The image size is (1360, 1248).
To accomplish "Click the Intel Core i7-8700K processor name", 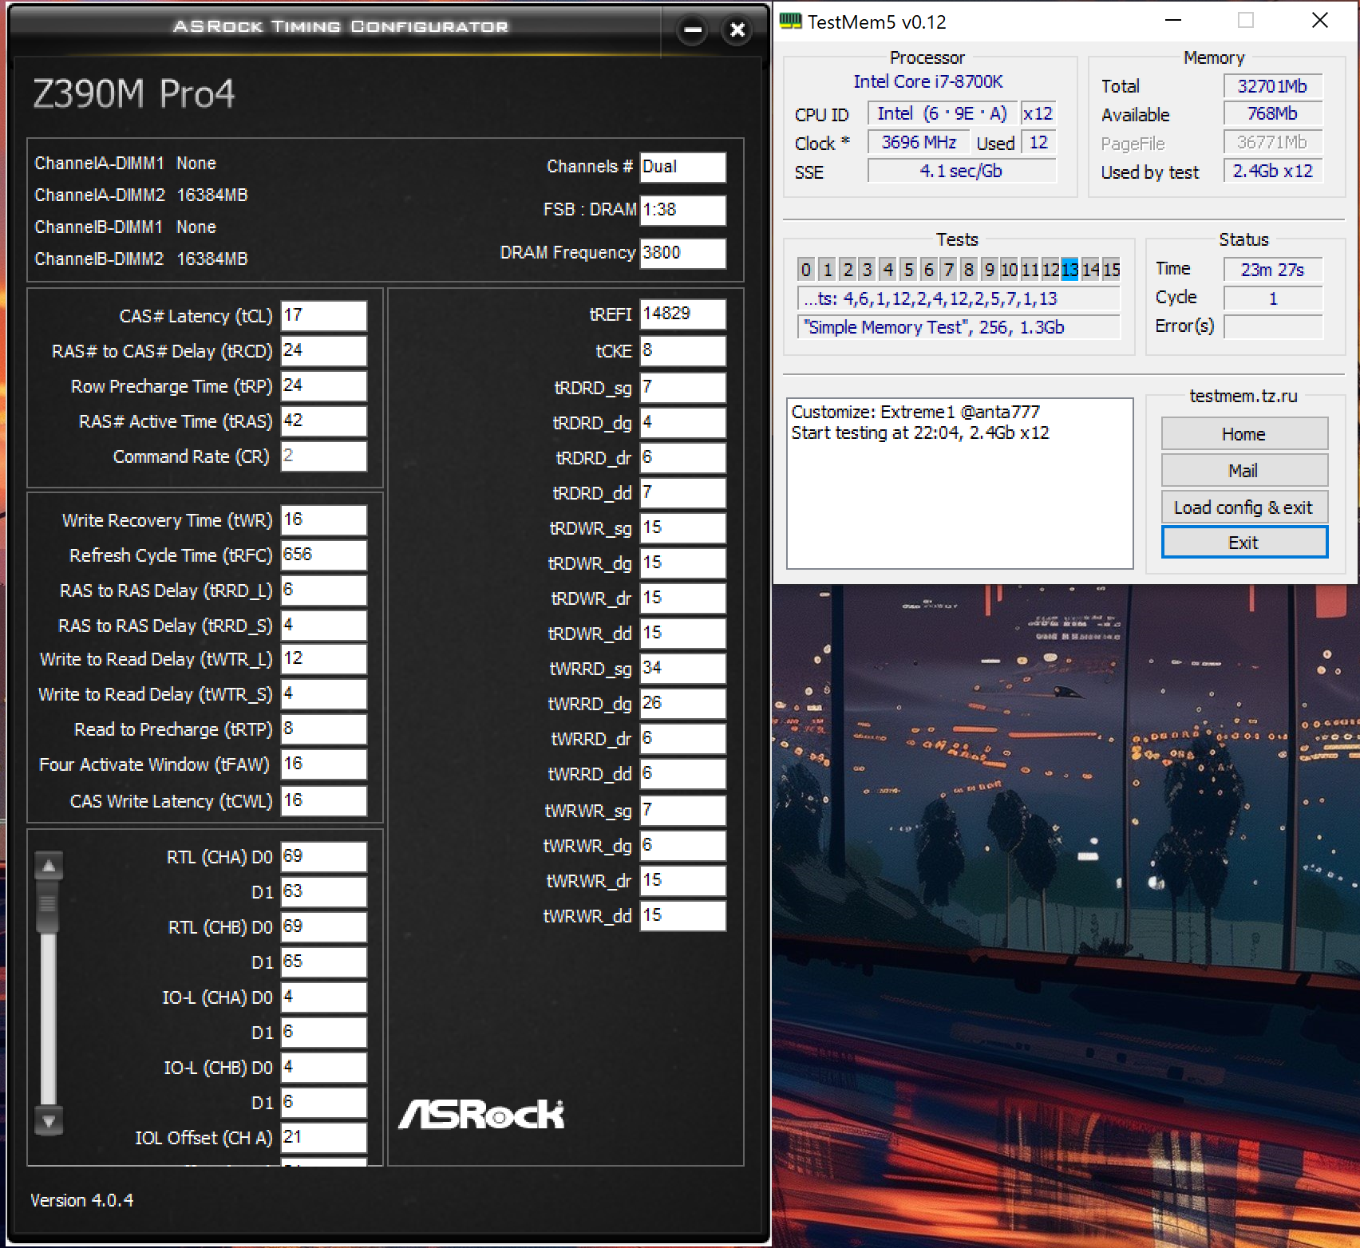I will click(x=927, y=81).
